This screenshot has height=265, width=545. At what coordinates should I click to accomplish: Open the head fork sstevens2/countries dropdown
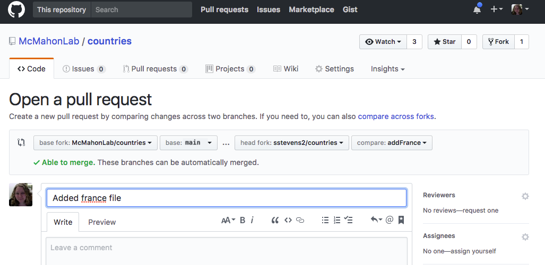pyautogui.click(x=292, y=143)
